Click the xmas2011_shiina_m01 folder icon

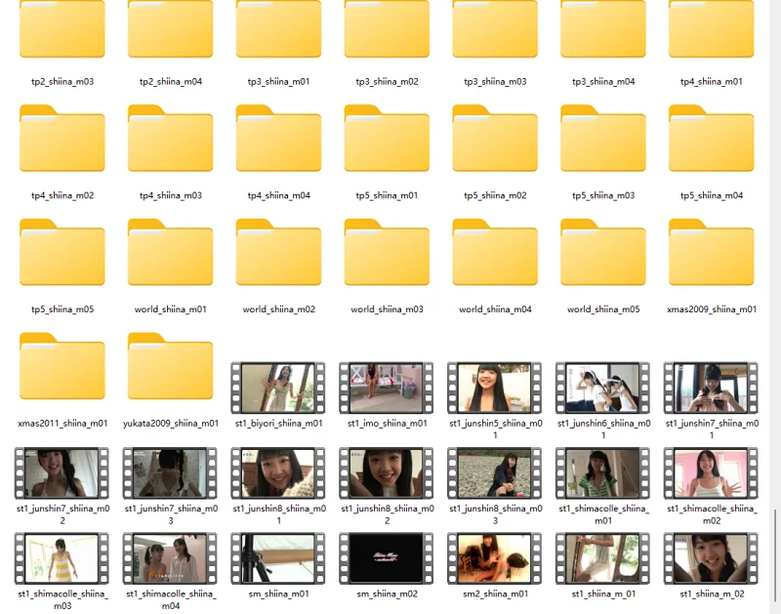[x=62, y=366]
